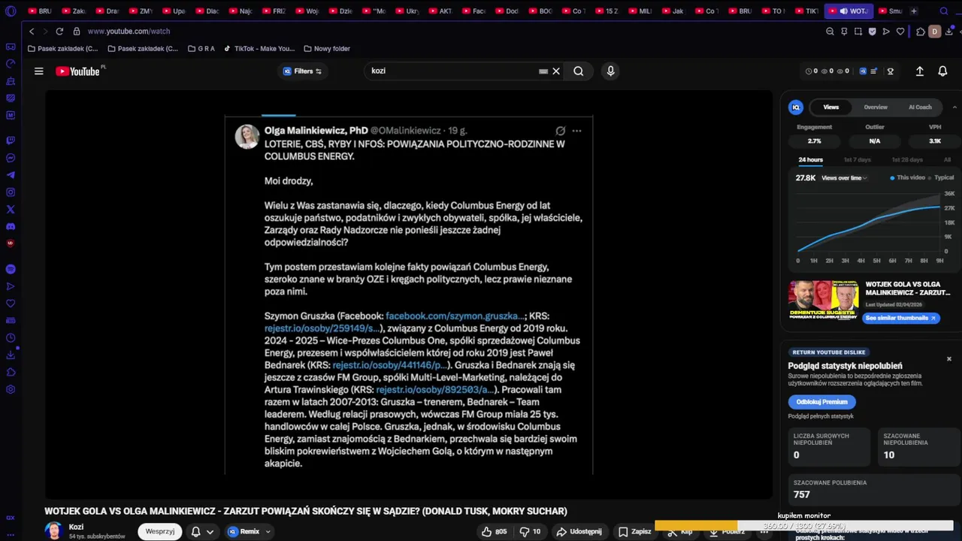Select 1st 28 days range

point(907,160)
